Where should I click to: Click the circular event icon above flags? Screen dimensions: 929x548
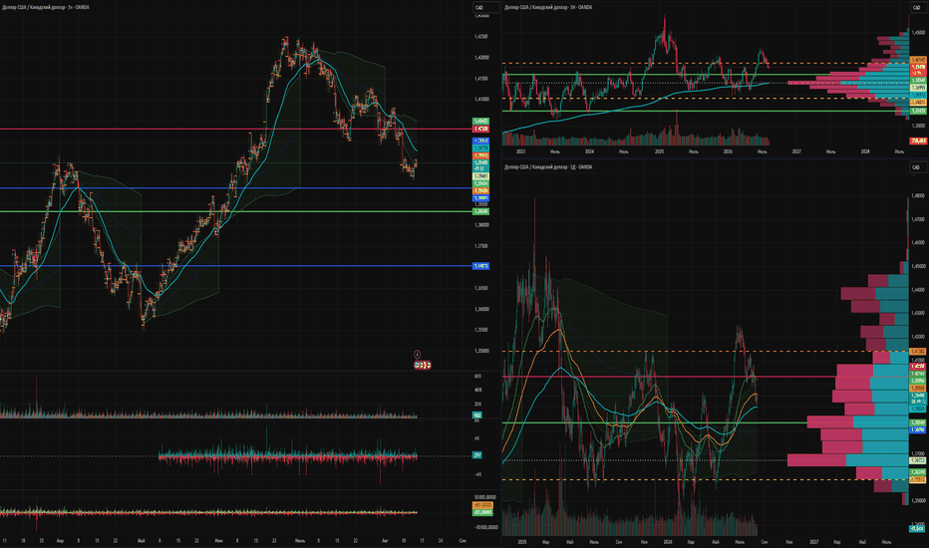click(x=417, y=355)
